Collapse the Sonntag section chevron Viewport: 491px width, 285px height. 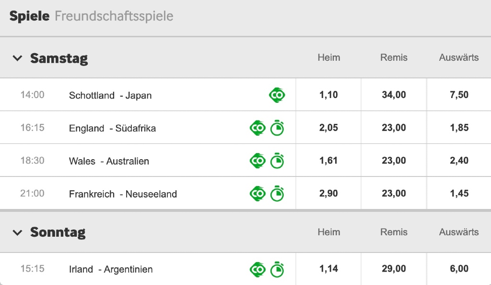(18, 233)
